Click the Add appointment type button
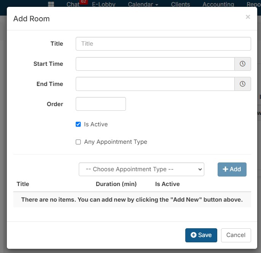The image size is (261, 253). click(232, 169)
